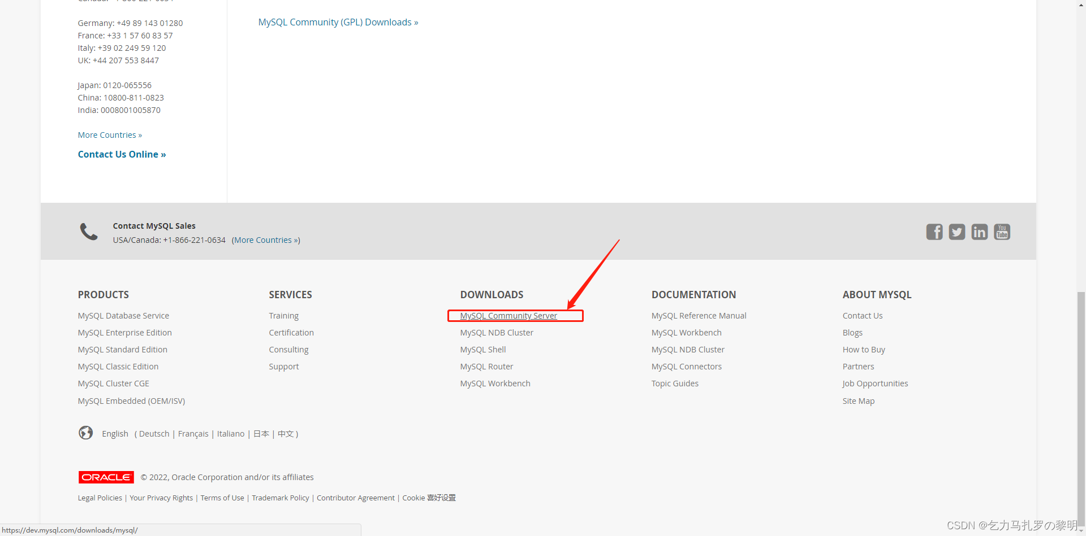The width and height of the screenshot is (1086, 536).
Task: Click the ABOUT MYSQL footer heading
Action: tap(877, 295)
